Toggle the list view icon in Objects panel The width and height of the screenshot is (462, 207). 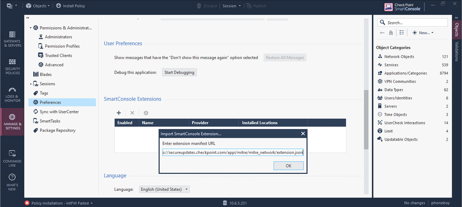pyautogui.click(x=402, y=33)
